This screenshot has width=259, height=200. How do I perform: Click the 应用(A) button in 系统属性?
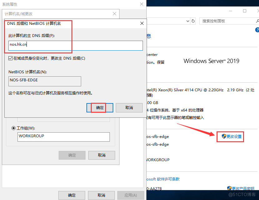click(131, 195)
